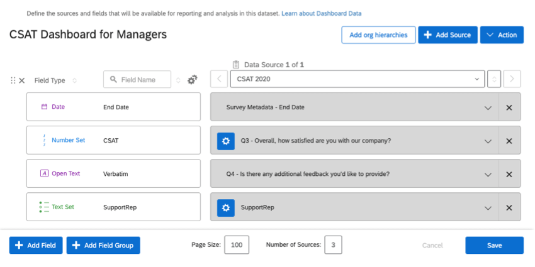Image resolution: width=535 pixels, height=267 pixels.
Task: Open the Learn about Dashboard Data link
Action: (321, 13)
